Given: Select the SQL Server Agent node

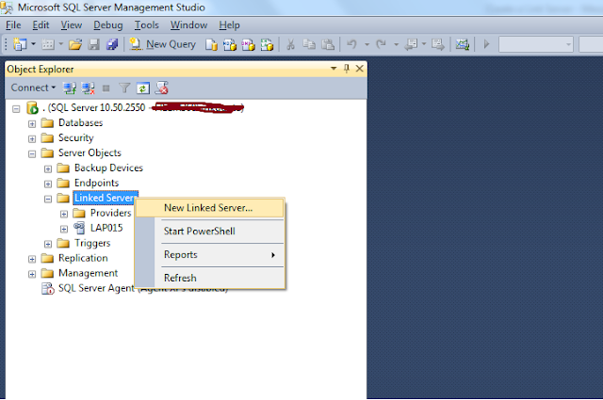Looking at the screenshot, I should click(96, 288).
